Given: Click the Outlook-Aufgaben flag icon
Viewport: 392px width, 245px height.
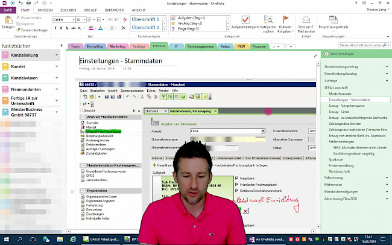Looking at the screenshot, I should tap(288, 21).
